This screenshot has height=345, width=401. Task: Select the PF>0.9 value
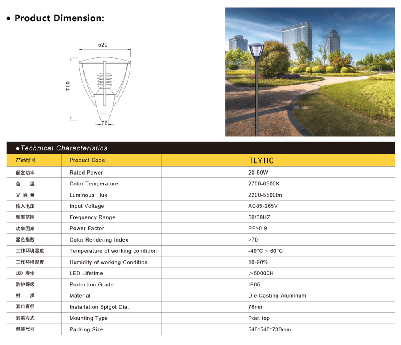257,228
